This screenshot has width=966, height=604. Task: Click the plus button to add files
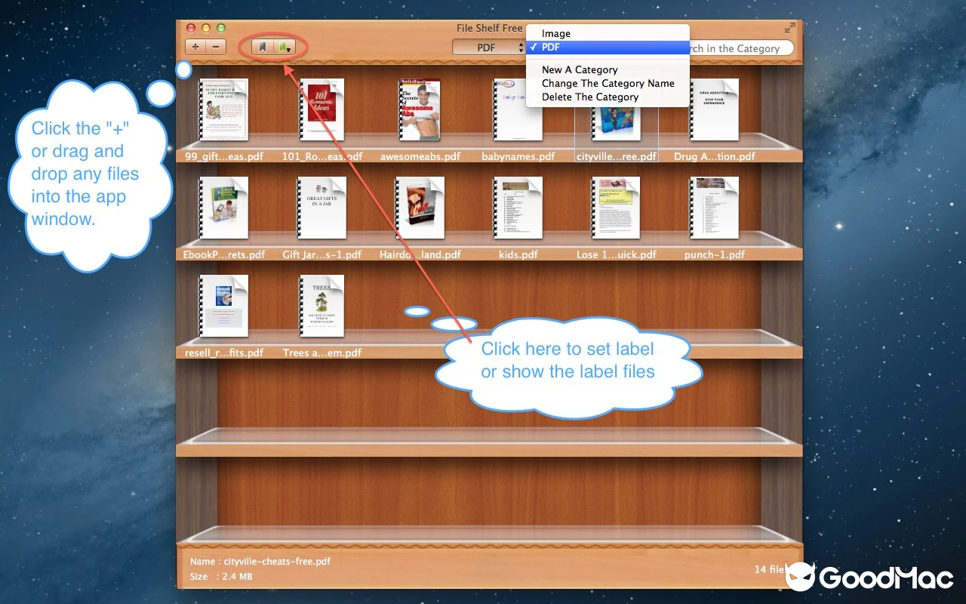pos(195,47)
